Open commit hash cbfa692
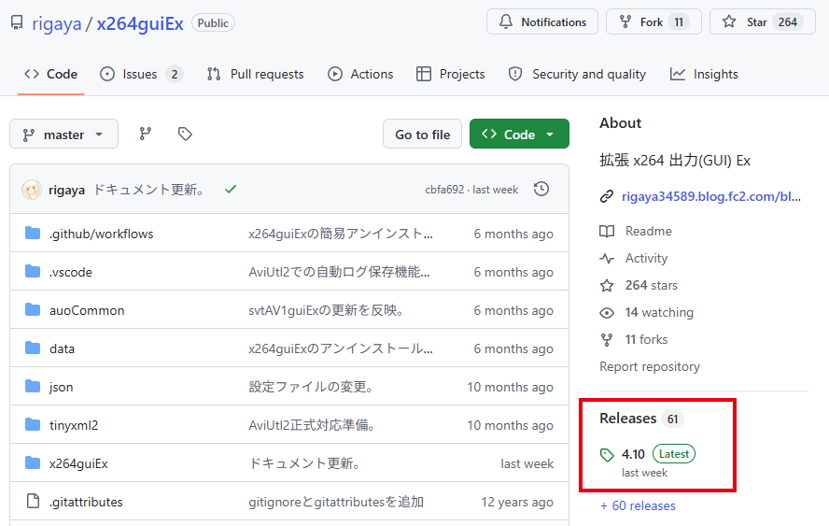Screen dimensions: 829x526 [444, 190]
